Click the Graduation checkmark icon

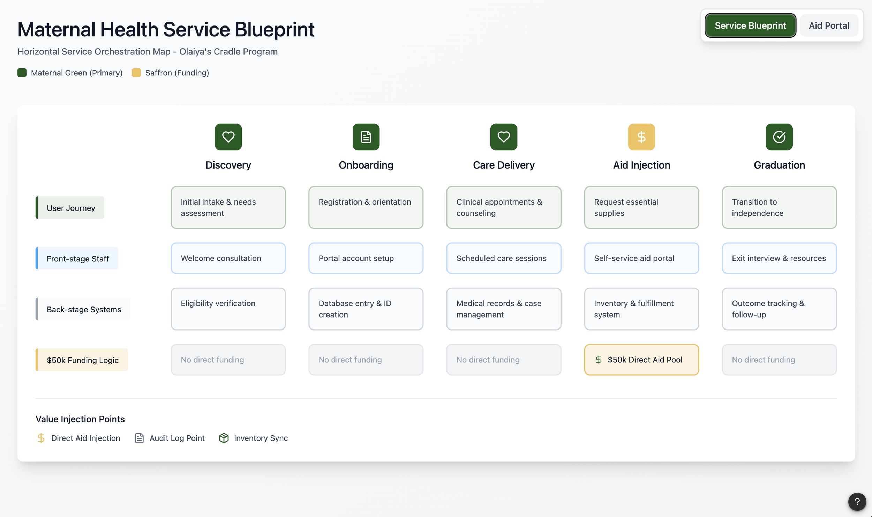click(x=779, y=137)
